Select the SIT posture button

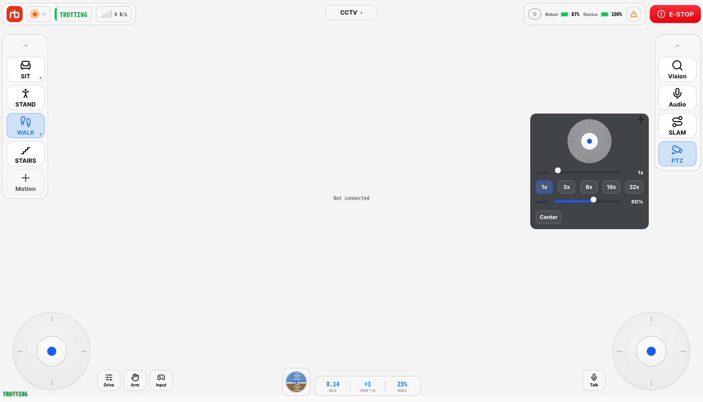point(26,69)
